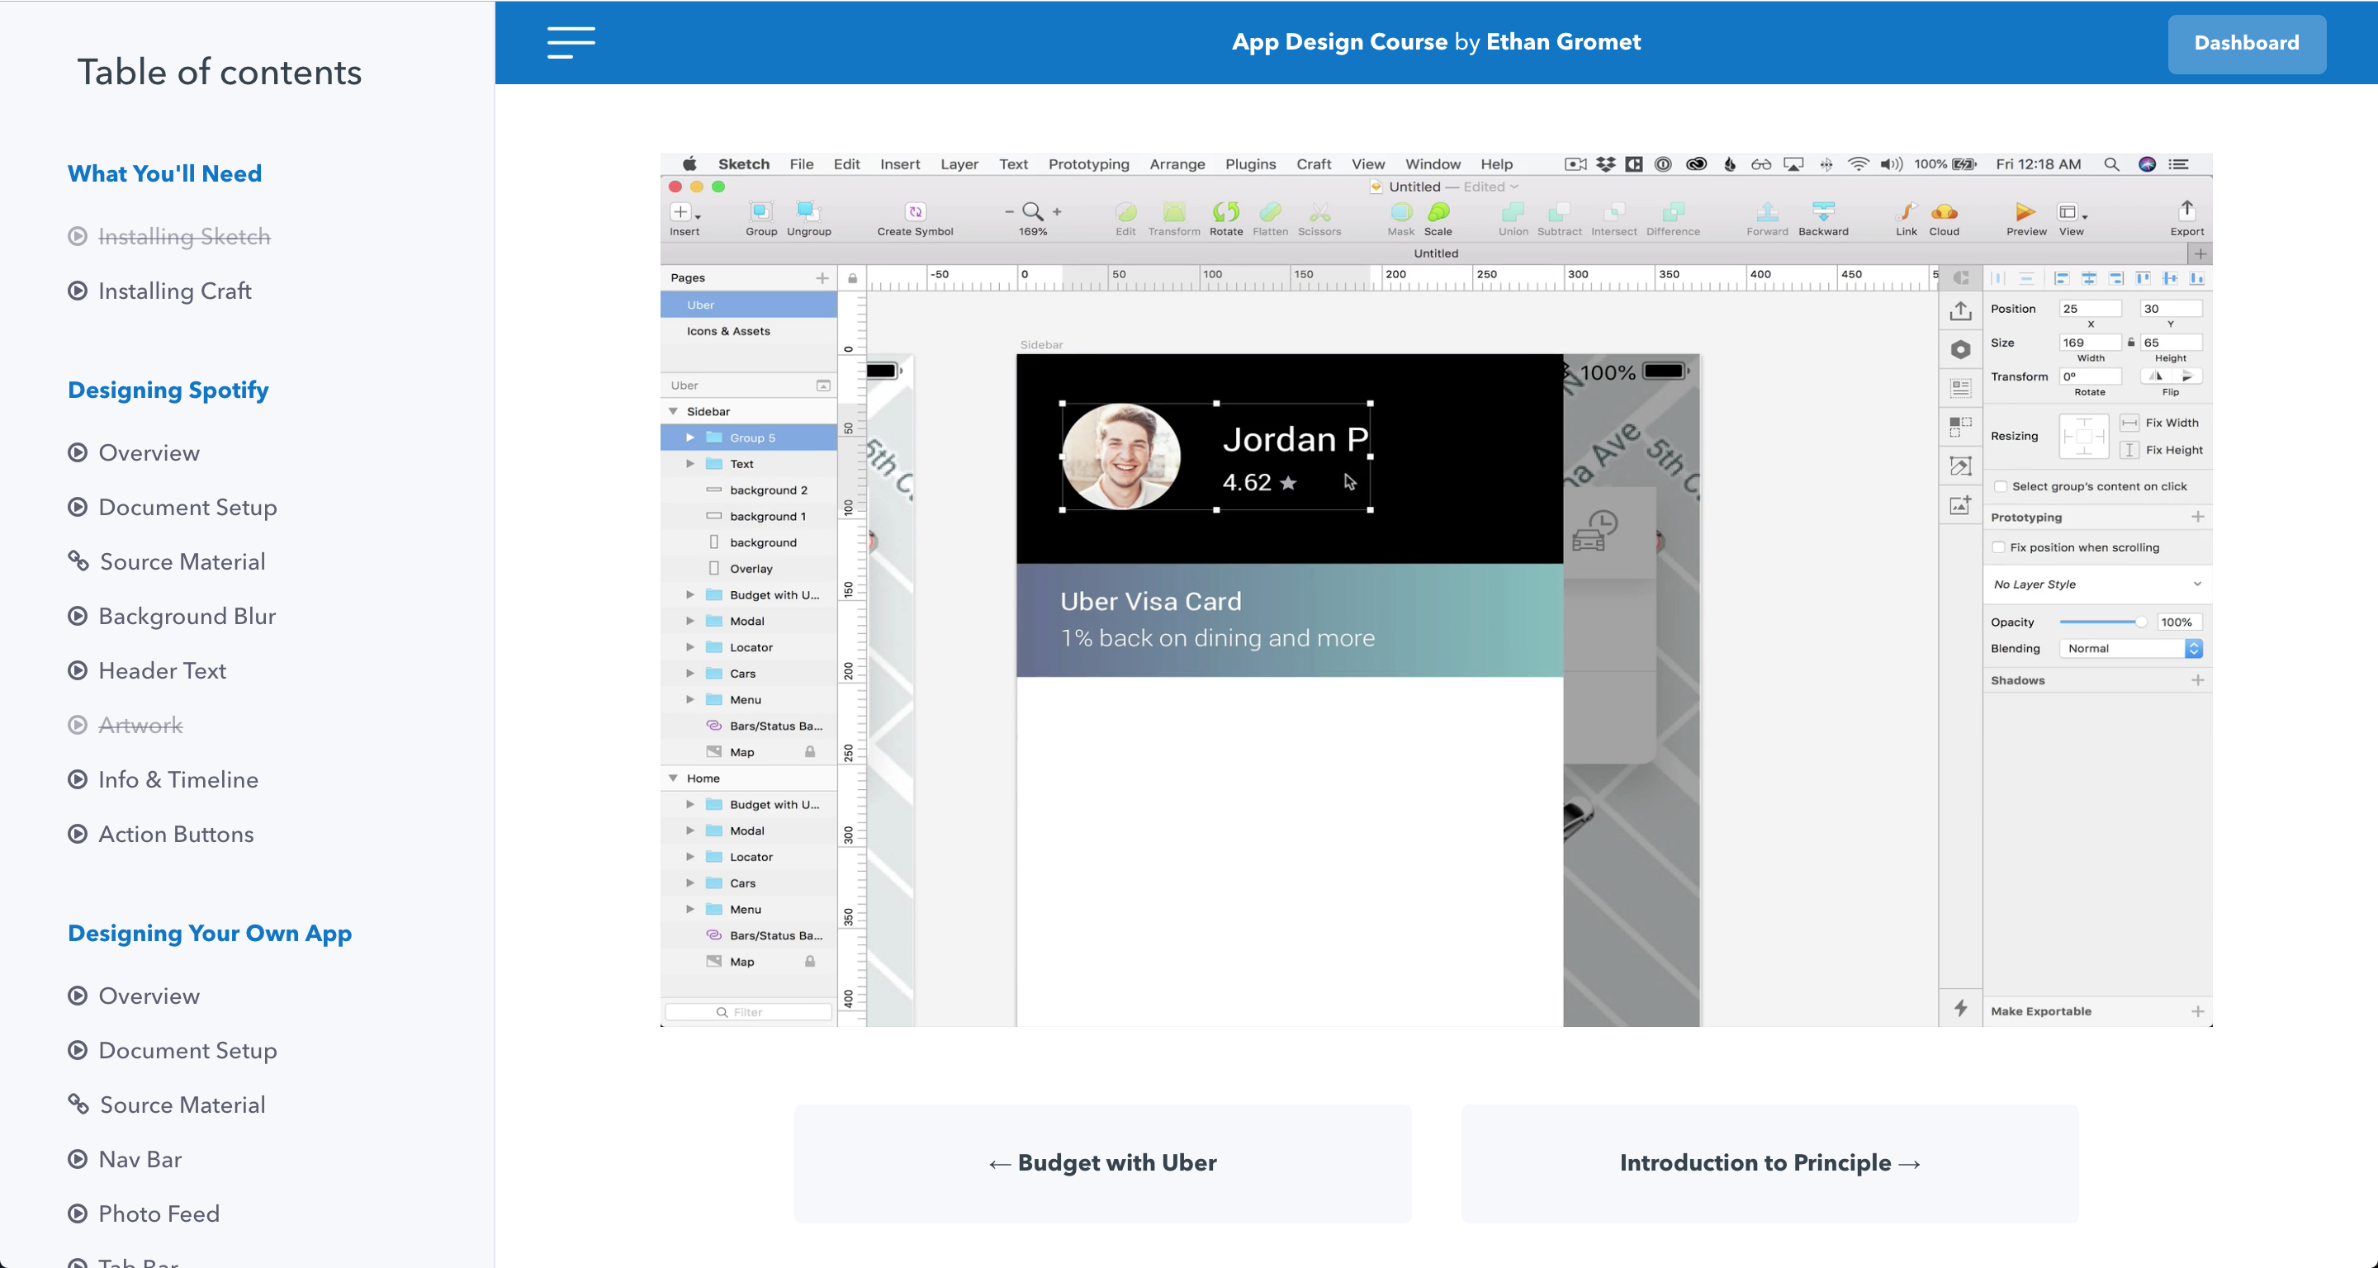2378x1268 pixels.
Task: Click the Backward arrange icon
Action: (1822, 211)
